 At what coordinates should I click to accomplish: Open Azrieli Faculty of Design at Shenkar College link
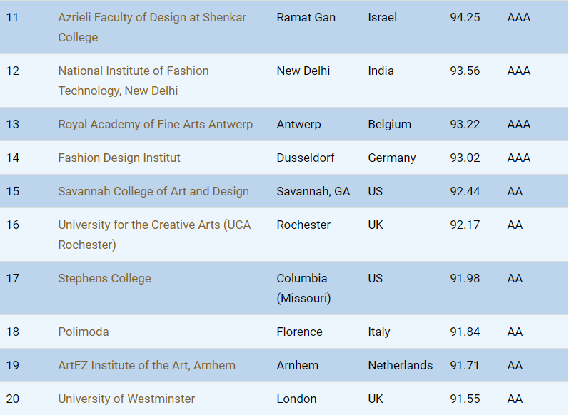[152, 27]
